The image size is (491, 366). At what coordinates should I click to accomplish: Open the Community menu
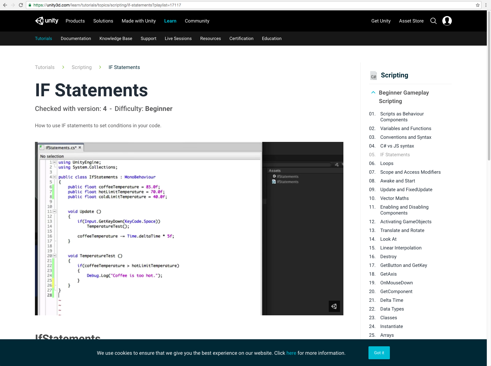pyautogui.click(x=197, y=21)
